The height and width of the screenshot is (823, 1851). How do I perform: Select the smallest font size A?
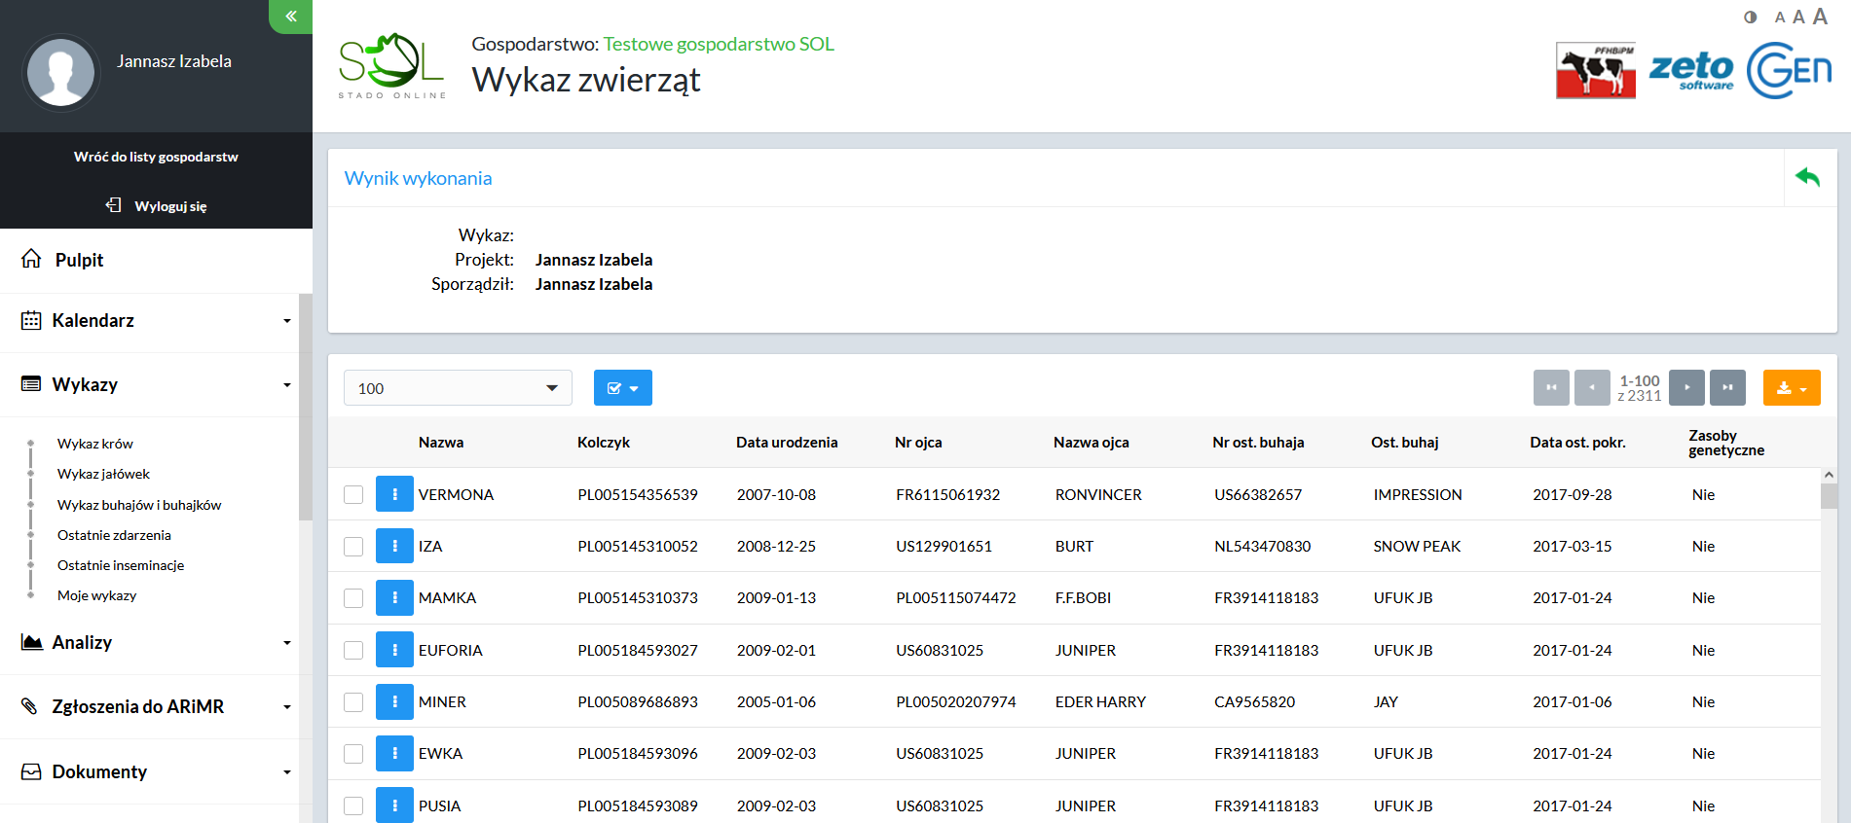(x=1780, y=18)
